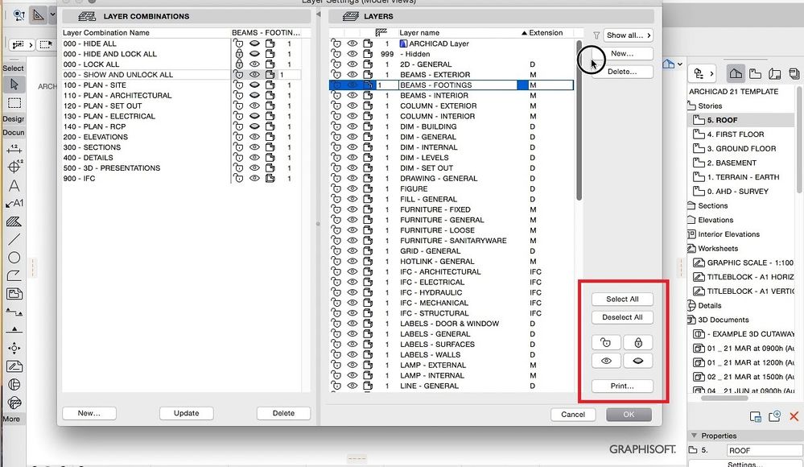Toggle visibility eye of COLUMN - EXTERIOR layer
Image resolution: width=804 pixels, height=467 pixels.
click(x=353, y=105)
